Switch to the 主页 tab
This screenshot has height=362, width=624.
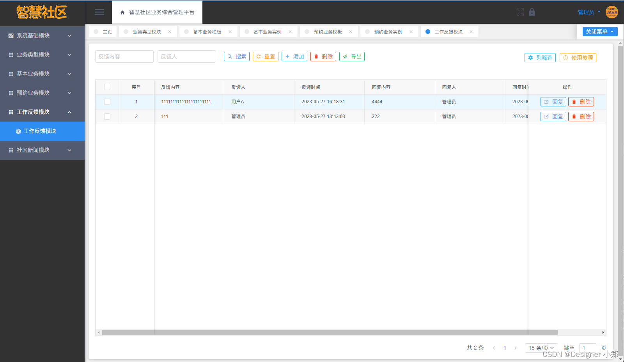tap(103, 32)
